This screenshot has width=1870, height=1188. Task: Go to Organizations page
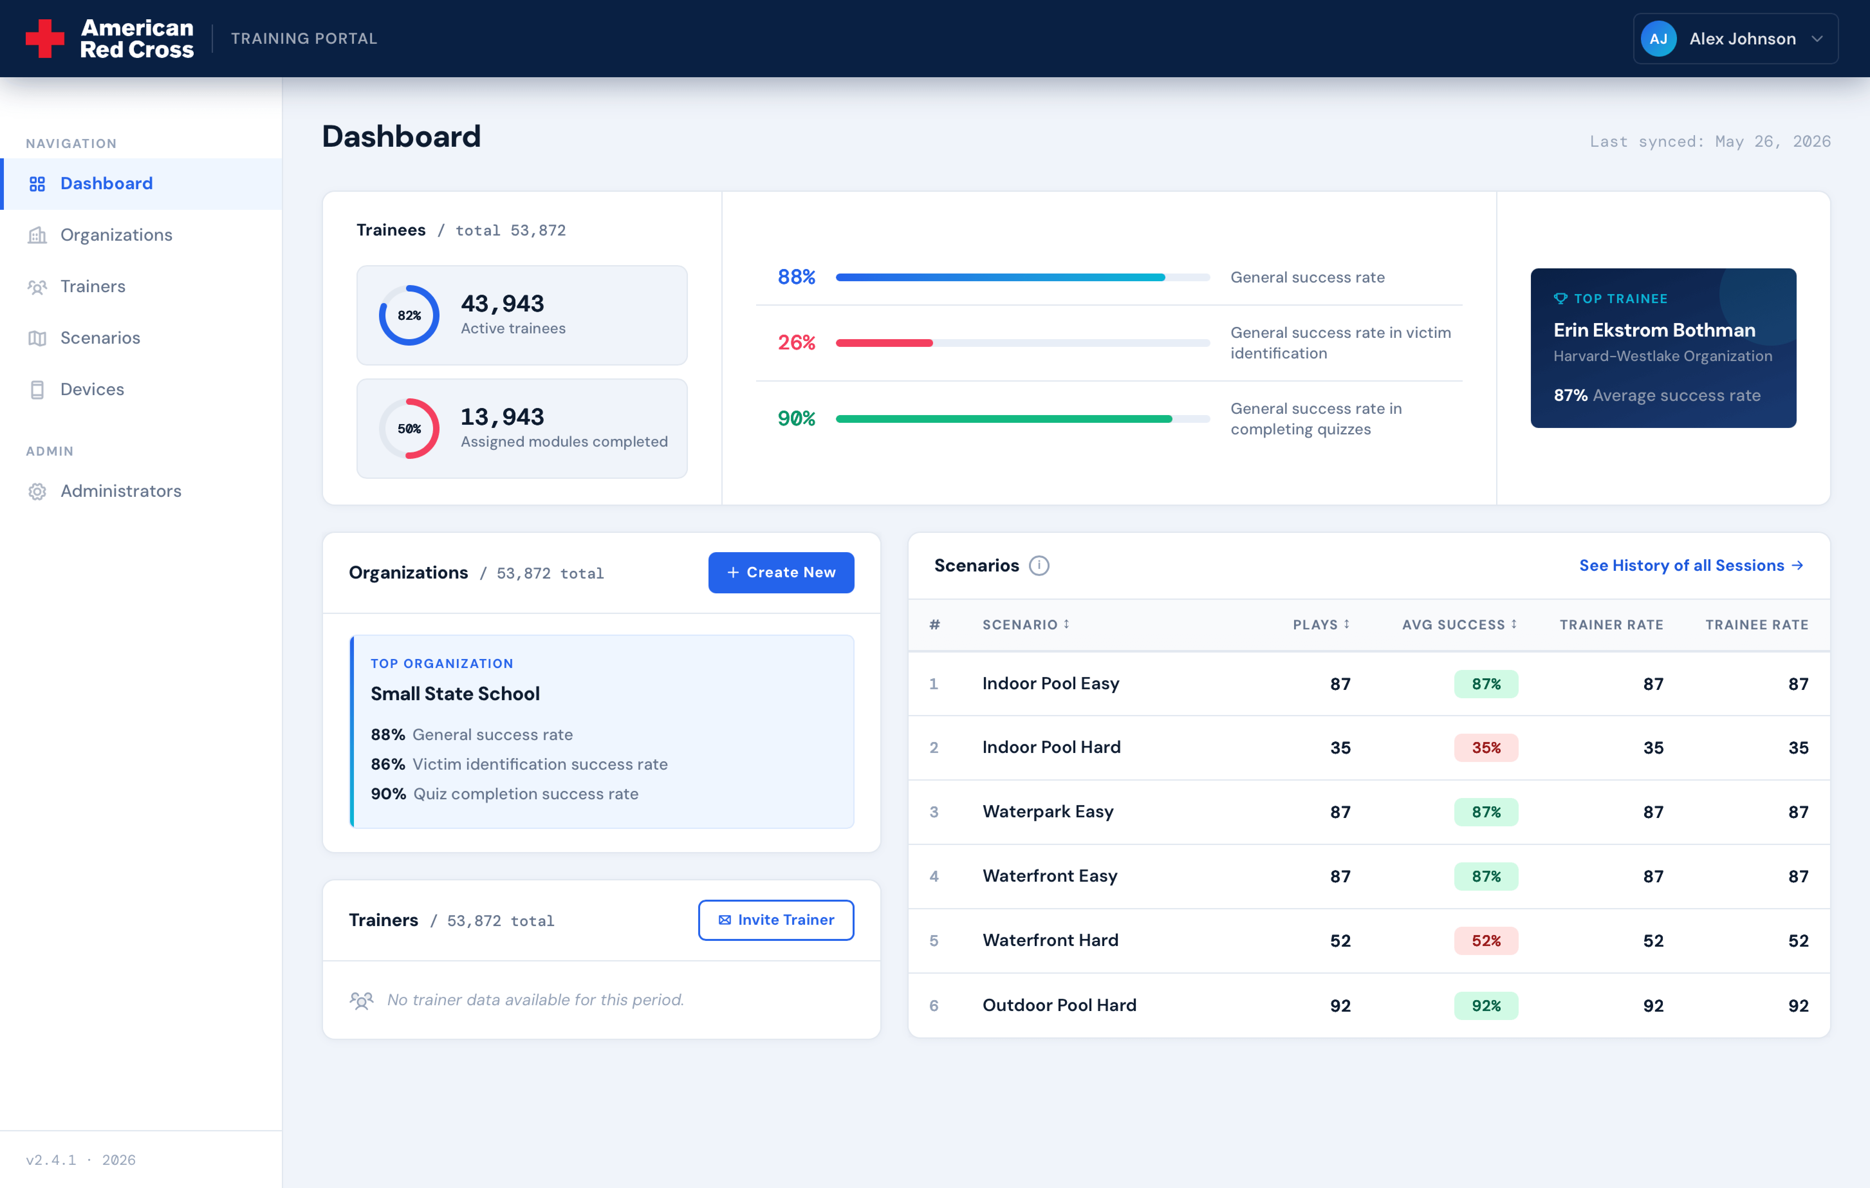pyautogui.click(x=141, y=235)
